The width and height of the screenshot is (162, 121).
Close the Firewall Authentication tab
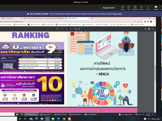[x=44, y=18]
